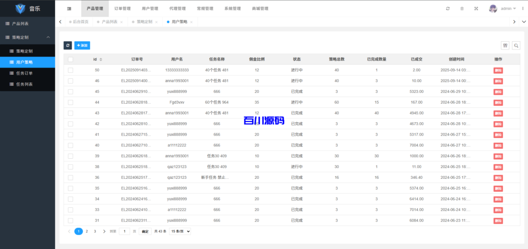Click the 订单号 column header
This screenshot has width=528, height=249.
(137, 60)
